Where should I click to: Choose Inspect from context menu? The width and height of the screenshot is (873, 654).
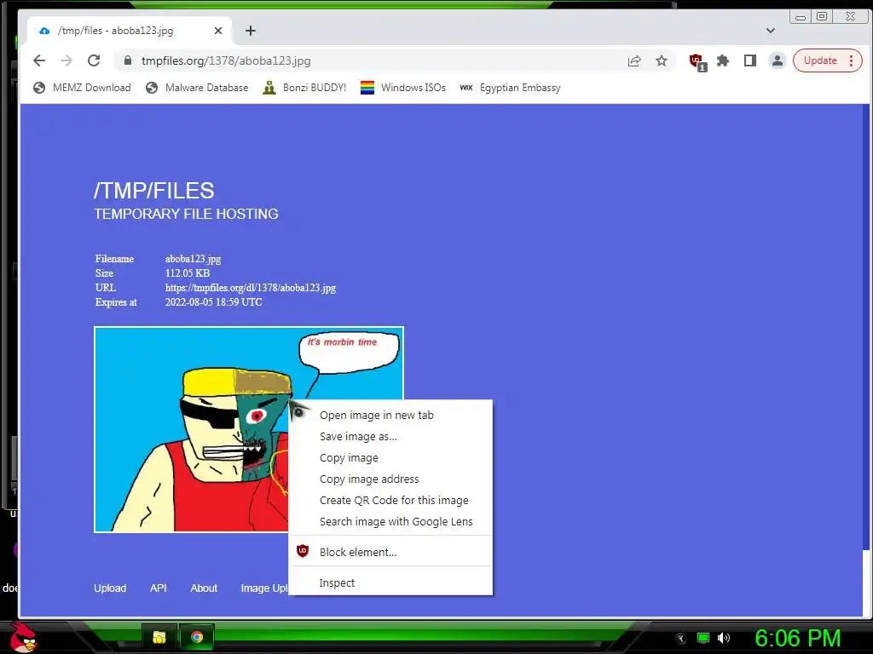[390, 582]
